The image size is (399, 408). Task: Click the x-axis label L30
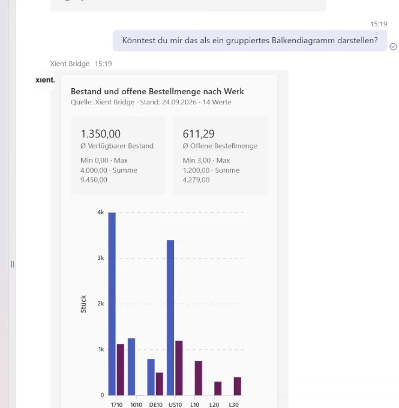(x=234, y=404)
